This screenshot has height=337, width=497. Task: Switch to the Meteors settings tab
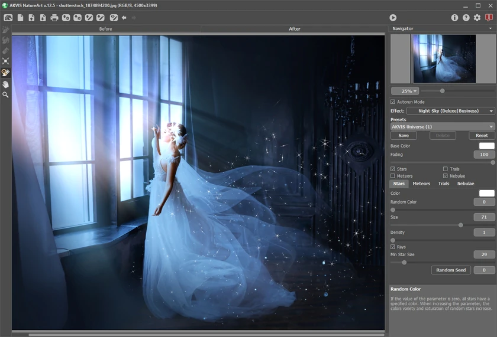[421, 184]
